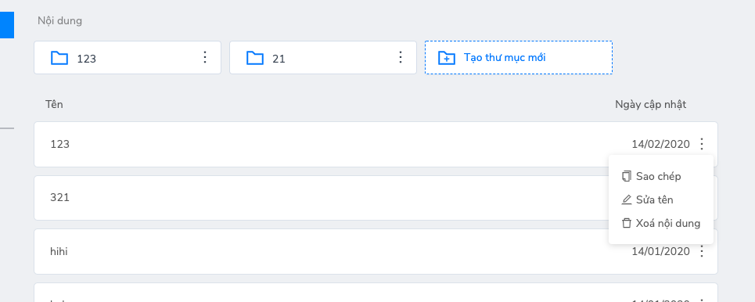This screenshot has height=302, width=755.
Task: Select Xoá nội dung in the context menu
Action: pyautogui.click(x=661, y=224)
